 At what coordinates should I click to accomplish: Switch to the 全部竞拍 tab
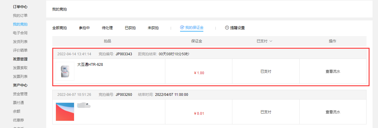click(x=60, y=28)
